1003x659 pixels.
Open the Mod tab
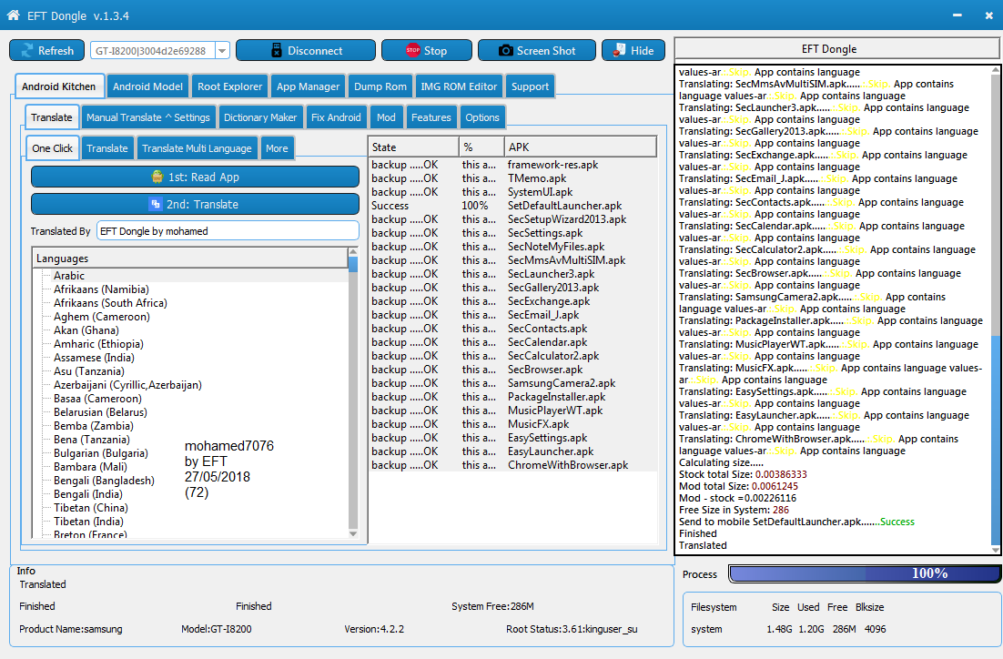pyautogui.click(x=386, y=117)
